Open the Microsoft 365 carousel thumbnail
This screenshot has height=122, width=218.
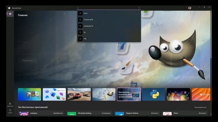click(x=54, y=94)
